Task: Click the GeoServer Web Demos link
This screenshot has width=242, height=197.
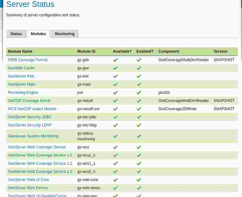Action: coord(28,188)
